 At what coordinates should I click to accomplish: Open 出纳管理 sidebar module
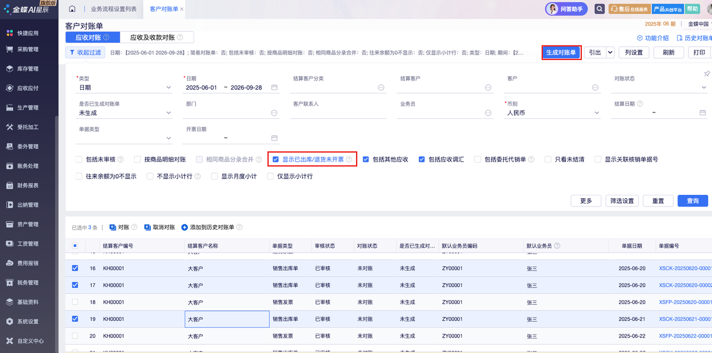(x=22, y=205)
